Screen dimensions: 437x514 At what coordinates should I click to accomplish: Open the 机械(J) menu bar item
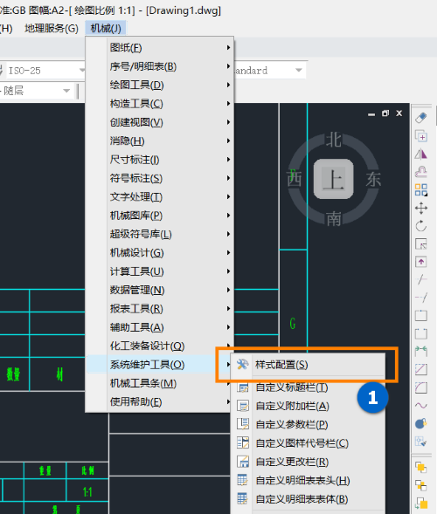(106, 29)
